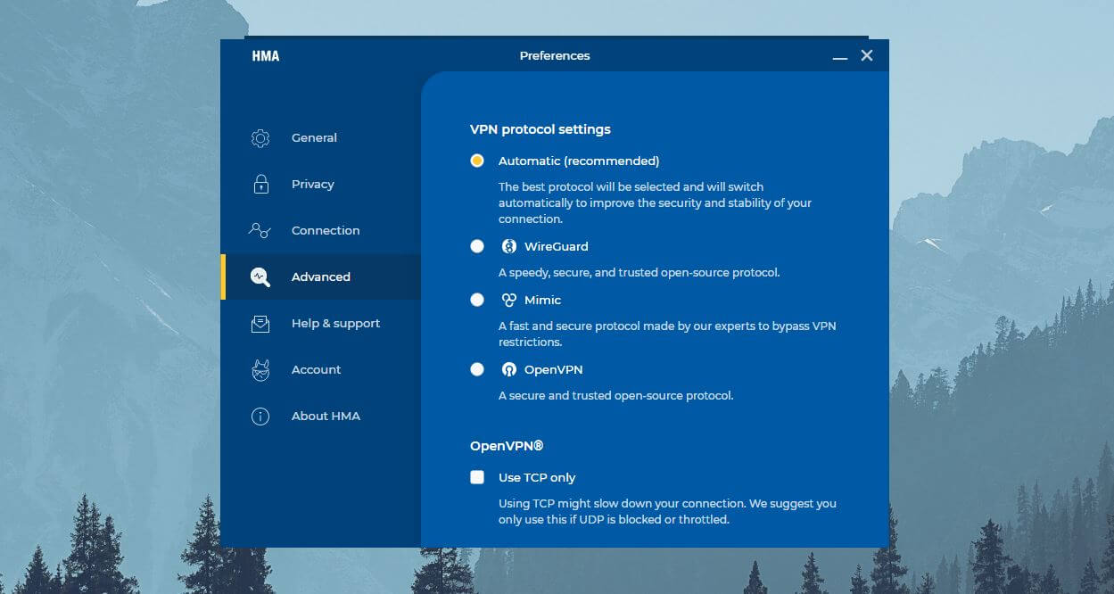Click the Privacy padlock icon
Viewport: 1114px width, 594px height.
(260, 185)
